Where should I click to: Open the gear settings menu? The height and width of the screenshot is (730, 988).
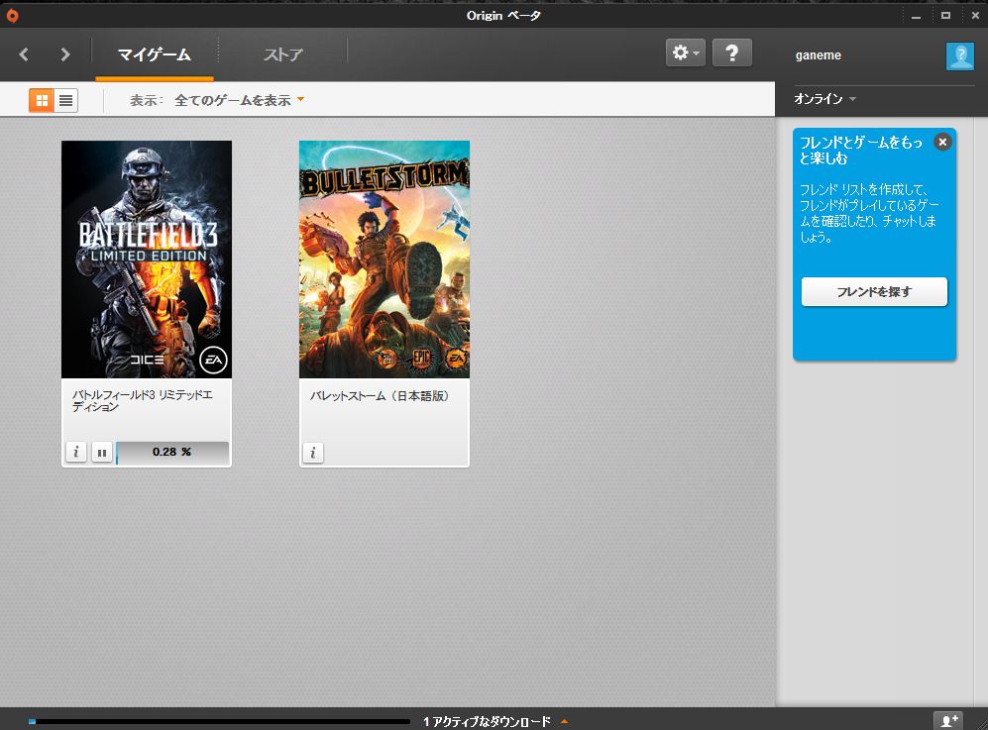(686, 52)
